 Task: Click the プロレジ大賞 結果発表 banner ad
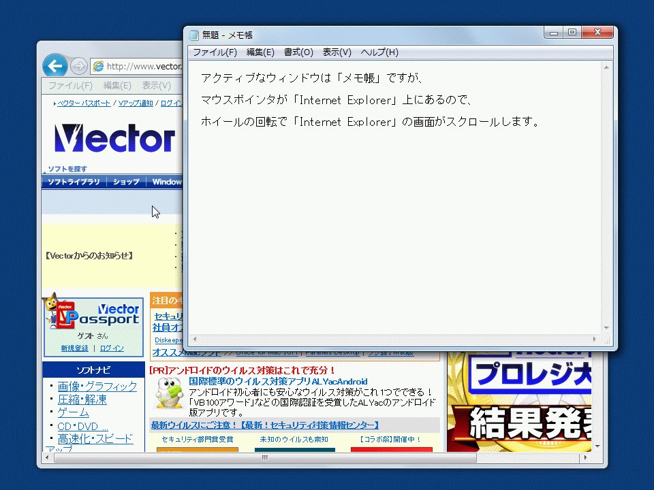(x=519, y=402)
